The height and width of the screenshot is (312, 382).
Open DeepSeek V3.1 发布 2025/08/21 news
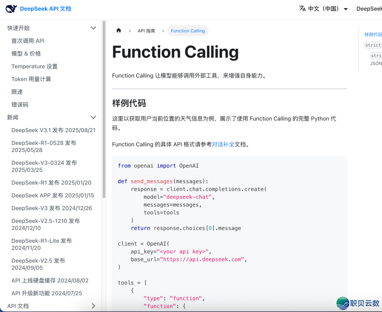(x=53, y=130)
